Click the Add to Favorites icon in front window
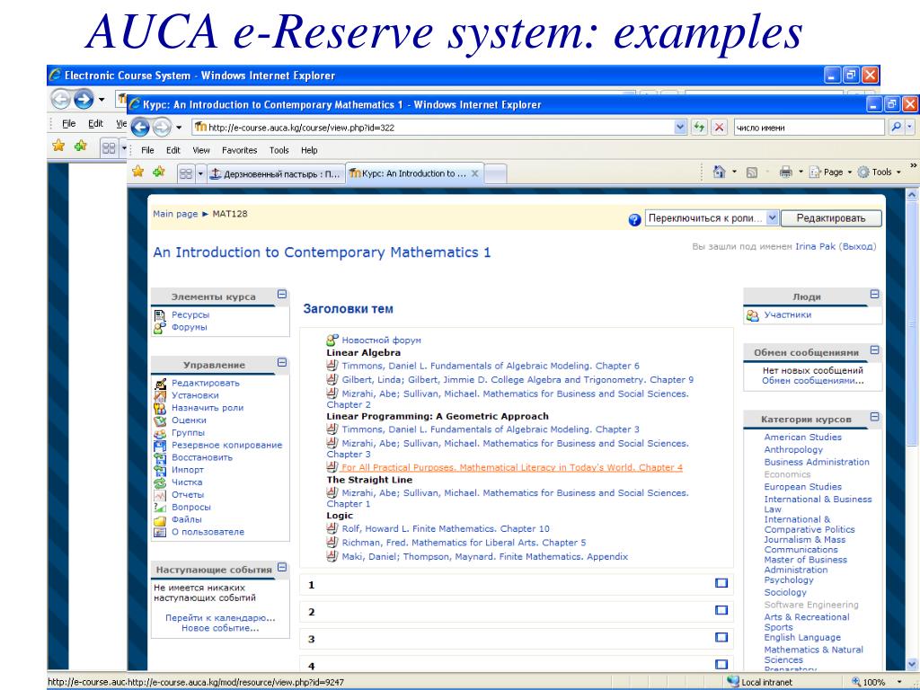This screenshot has width=920, height=690. (x=159, y=172)
